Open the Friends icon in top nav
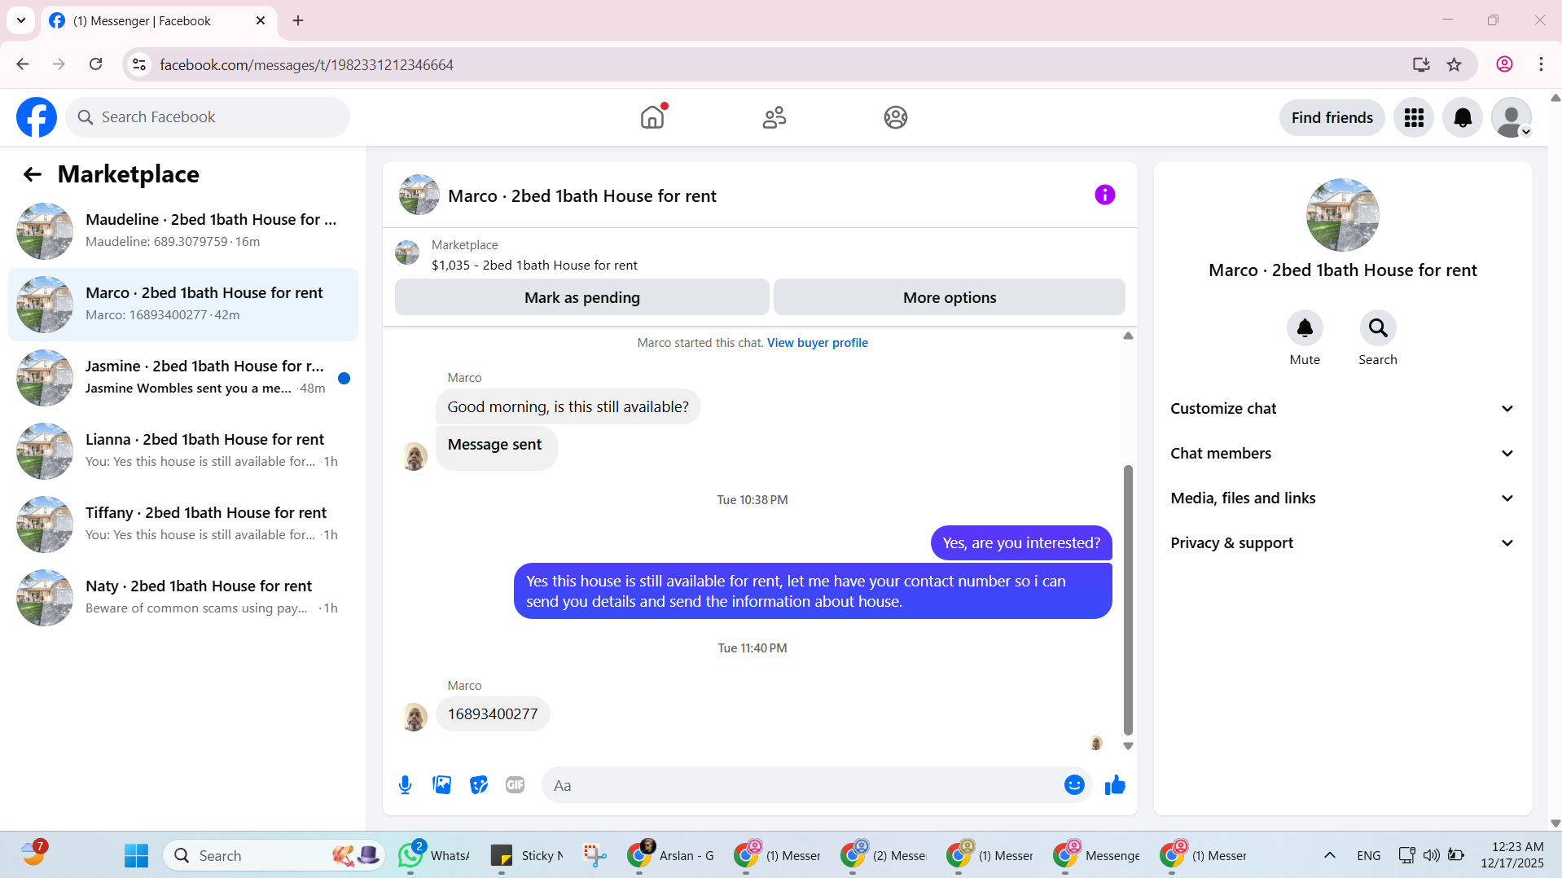The image size is (1562, 878). tap(774, 117)
